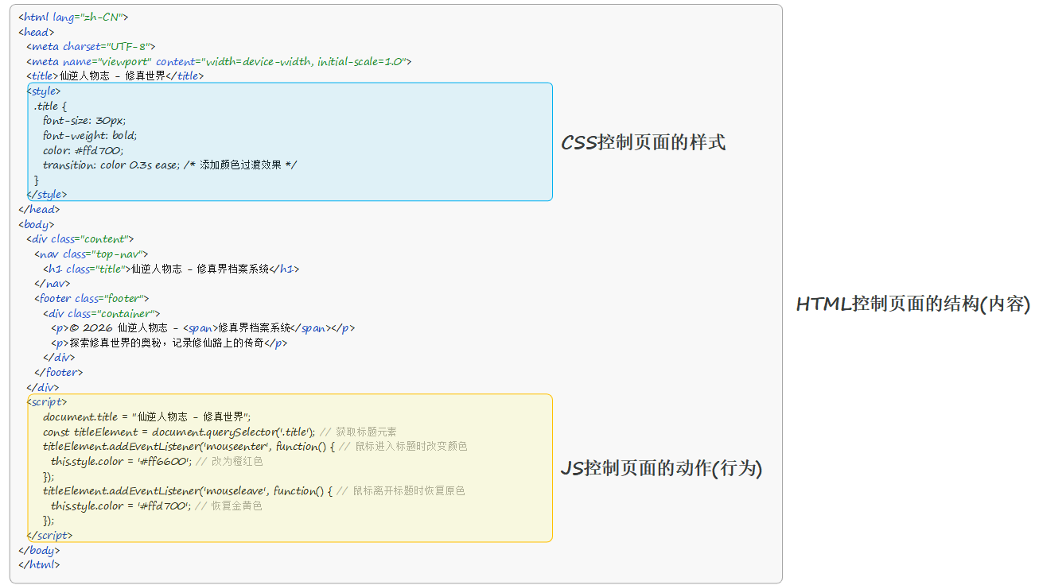Click the <title>仙逆人物志 - 修真世界 line
Viewport: 1039px width, 585px height.
click(x=115, y=76)
